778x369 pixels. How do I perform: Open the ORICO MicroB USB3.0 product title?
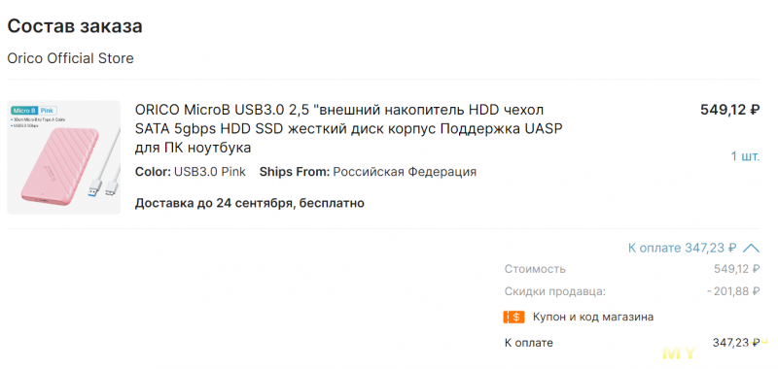pyautogui.click(x=349, y=128)
